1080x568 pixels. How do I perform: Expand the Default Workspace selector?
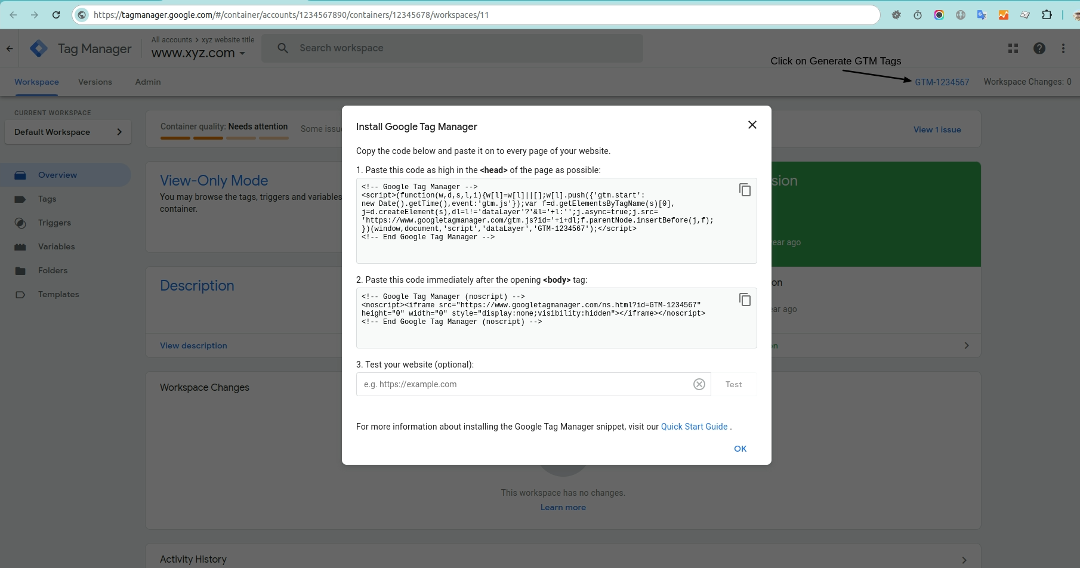67,132
